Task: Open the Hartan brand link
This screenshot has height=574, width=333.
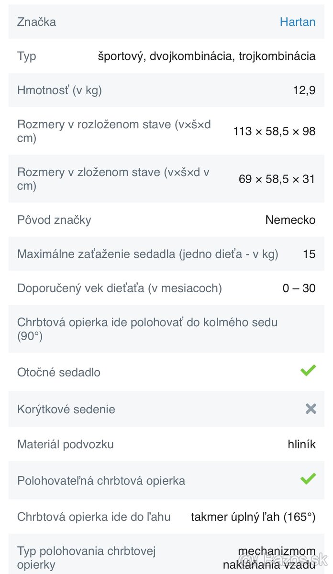Action: [297, 22]
